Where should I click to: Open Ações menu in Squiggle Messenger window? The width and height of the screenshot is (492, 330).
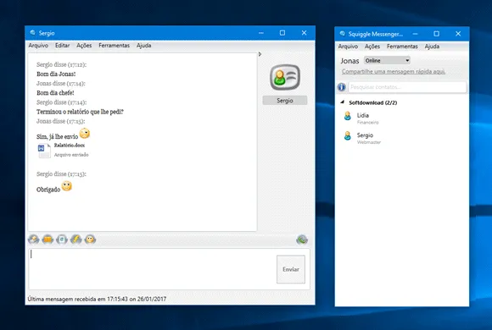372,47
